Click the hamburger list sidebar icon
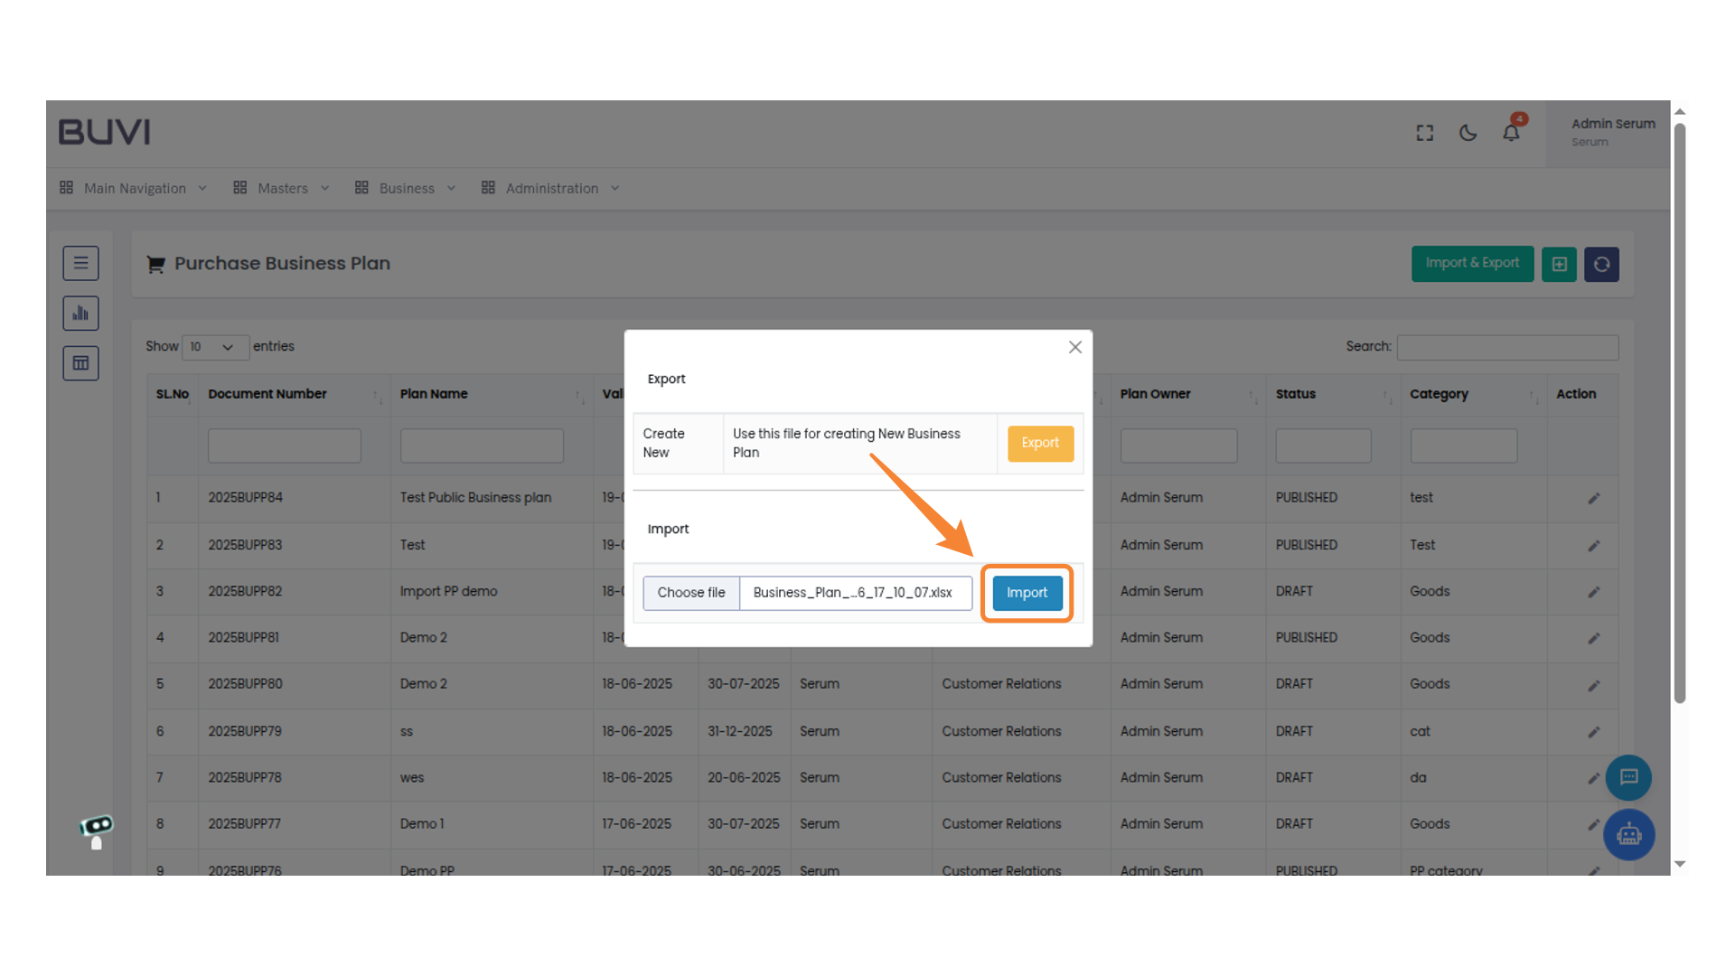The width and height of the screenshot is (1735, 976). pyautogui.click(x=80, y=263)
